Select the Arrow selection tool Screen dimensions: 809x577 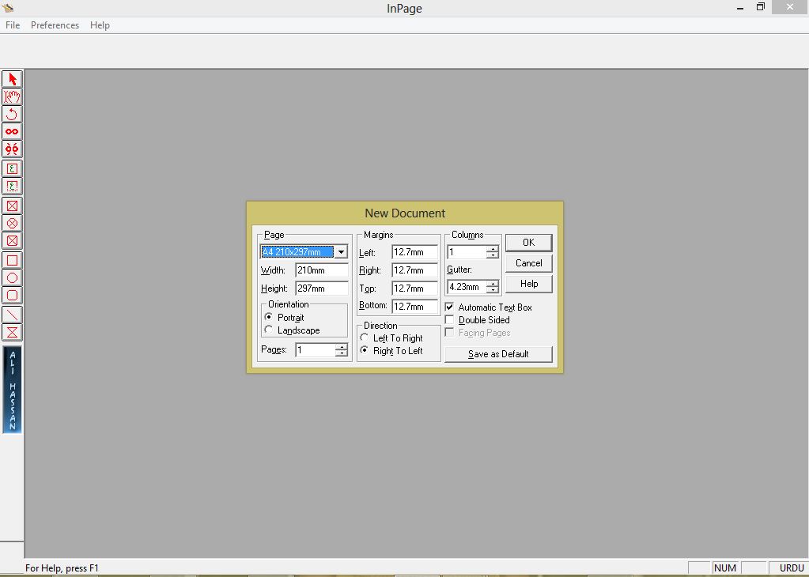point(11,79)
